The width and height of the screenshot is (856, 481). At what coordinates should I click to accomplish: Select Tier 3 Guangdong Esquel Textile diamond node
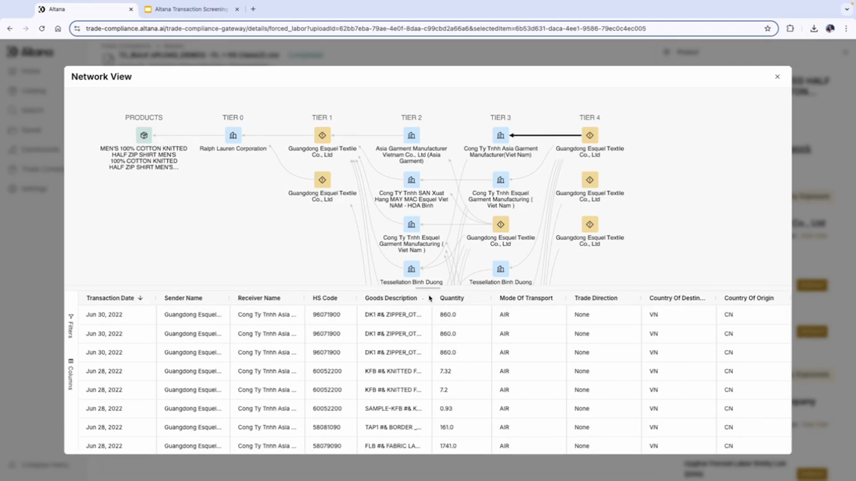[500, 224]
